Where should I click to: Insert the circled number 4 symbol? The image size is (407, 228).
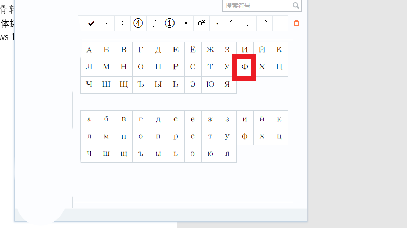pyautogui.click(x=138, y=23)
